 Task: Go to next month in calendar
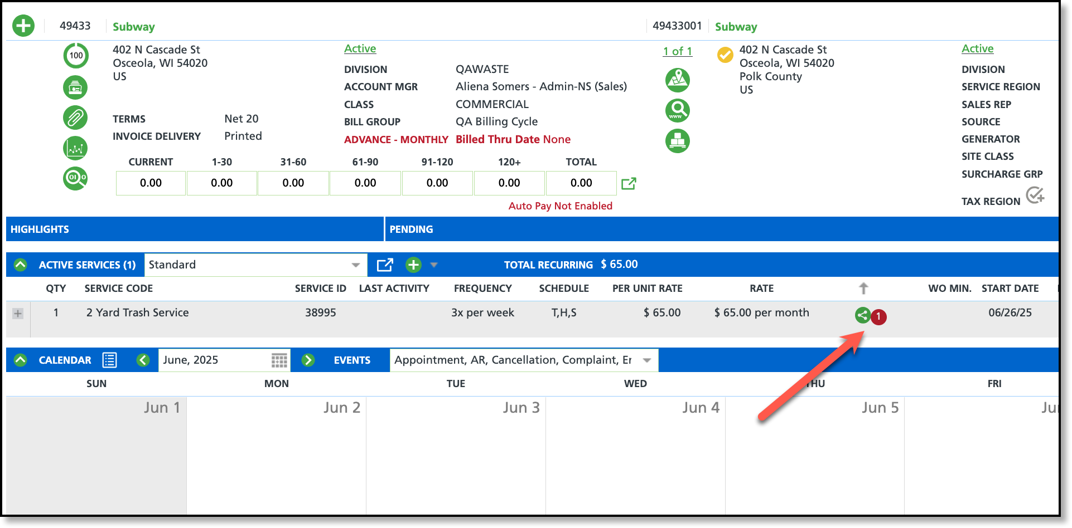[308, 360]
